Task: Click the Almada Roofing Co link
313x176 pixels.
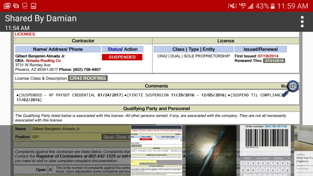Action: coord(43,60)
